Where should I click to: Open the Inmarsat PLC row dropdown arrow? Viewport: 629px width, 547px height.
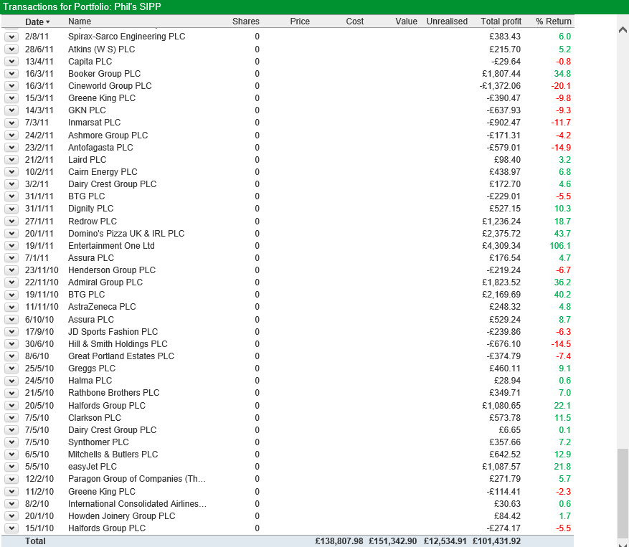(x=11, y=123)
